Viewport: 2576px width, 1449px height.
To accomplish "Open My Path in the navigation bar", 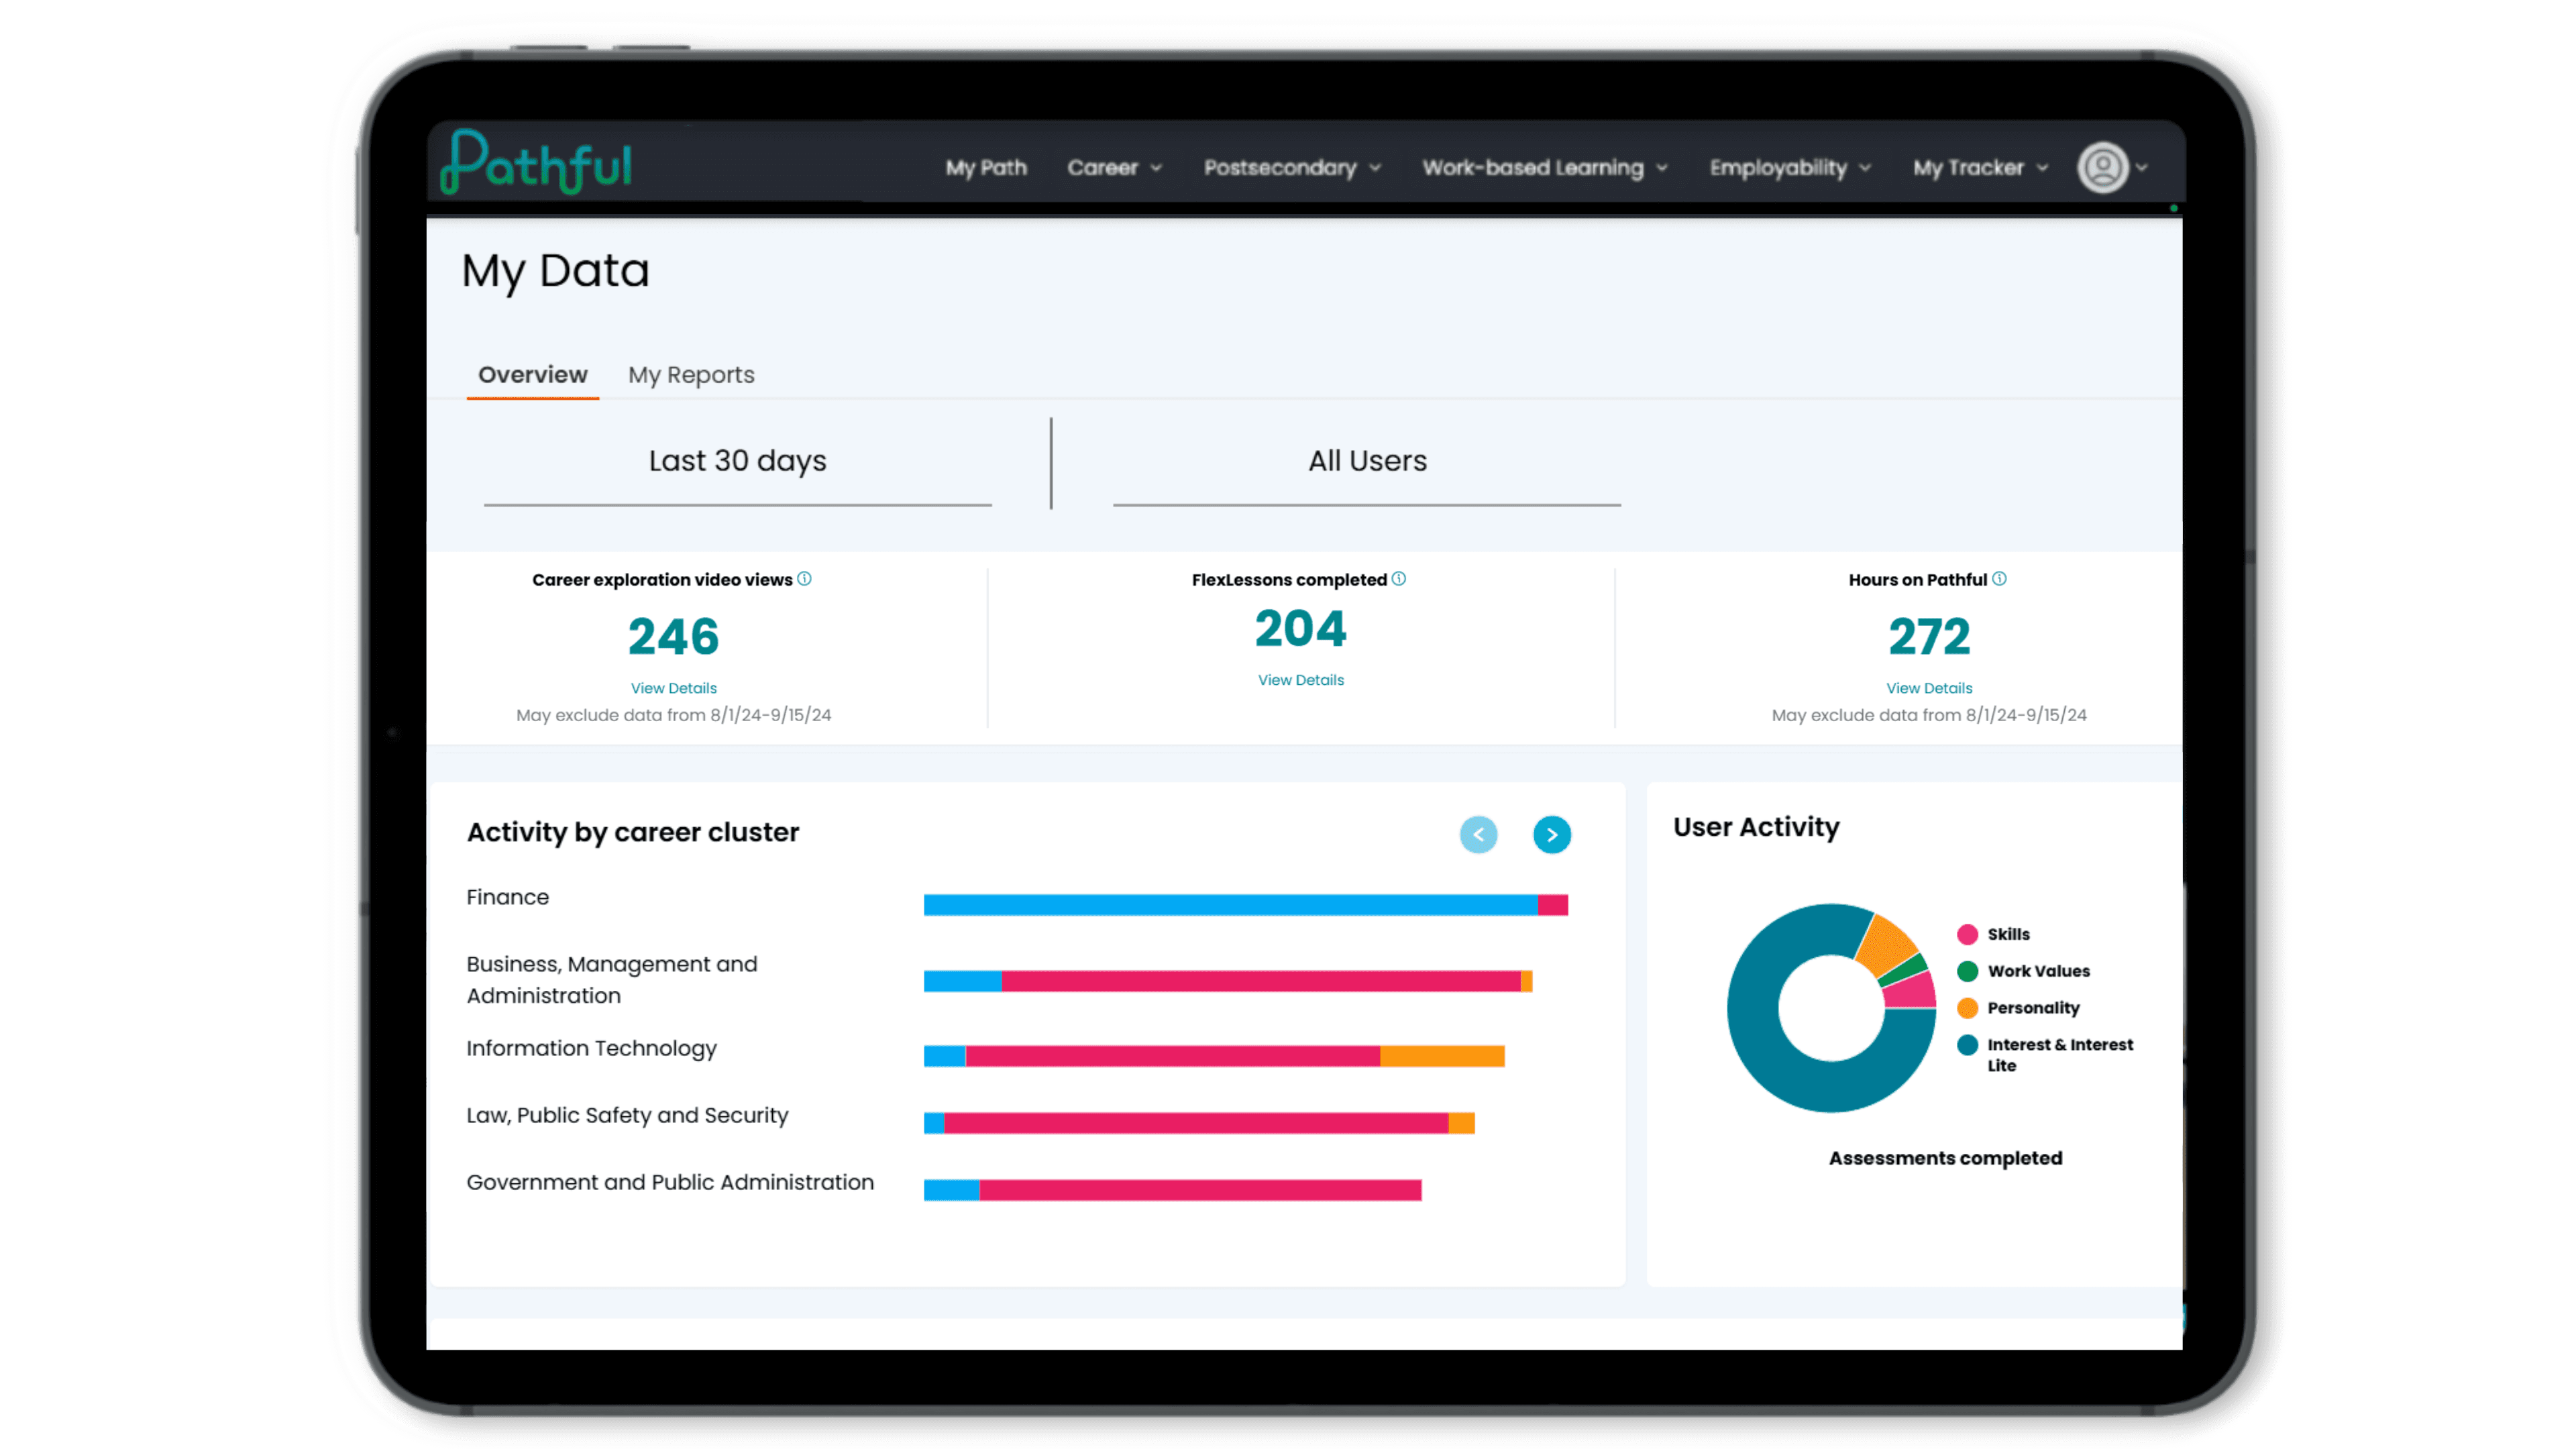I will click(986, 168).
